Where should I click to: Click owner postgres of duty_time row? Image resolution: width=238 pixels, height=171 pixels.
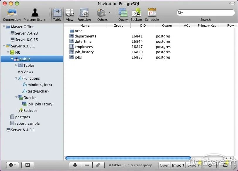pos(163,42)
